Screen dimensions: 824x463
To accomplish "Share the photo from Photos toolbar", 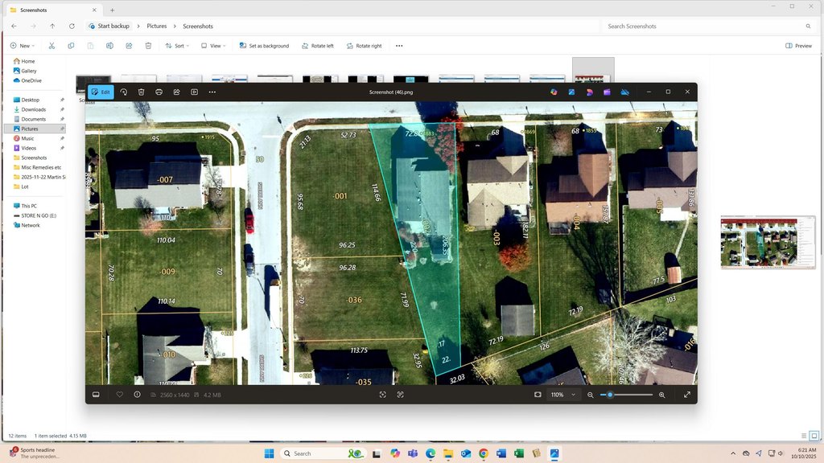I will [176, 92].
